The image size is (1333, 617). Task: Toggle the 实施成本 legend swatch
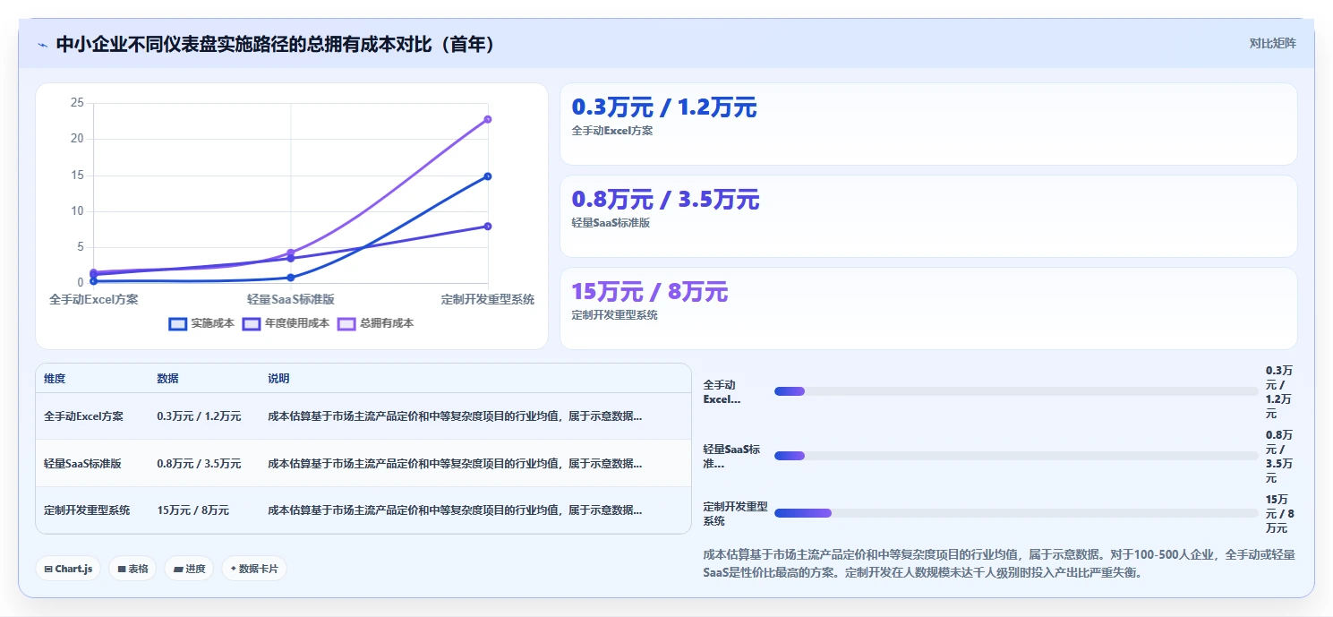click(178, 323)
